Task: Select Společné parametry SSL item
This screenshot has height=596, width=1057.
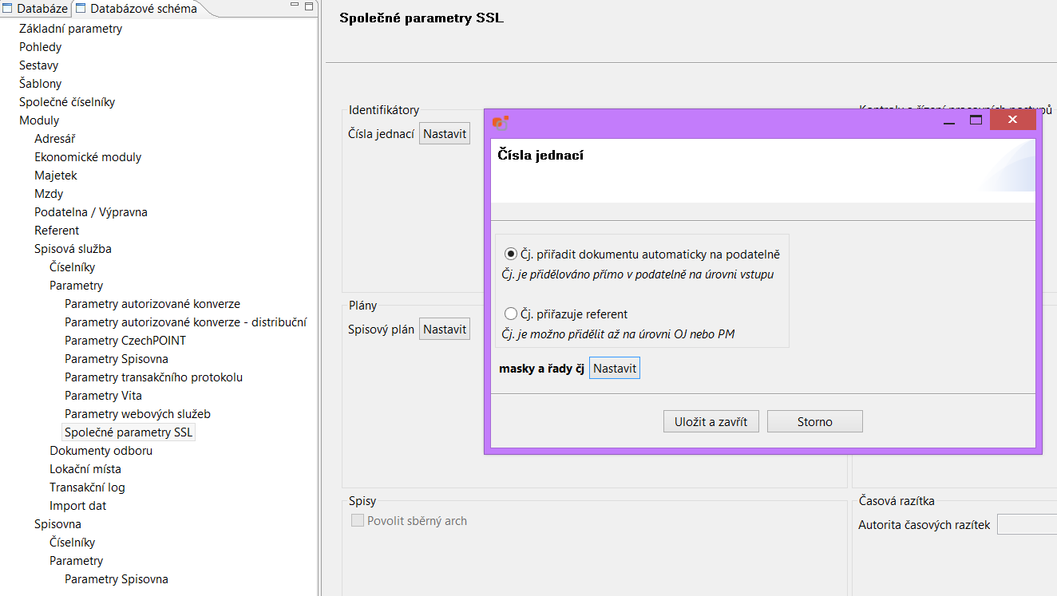Action: click(129, 432)
